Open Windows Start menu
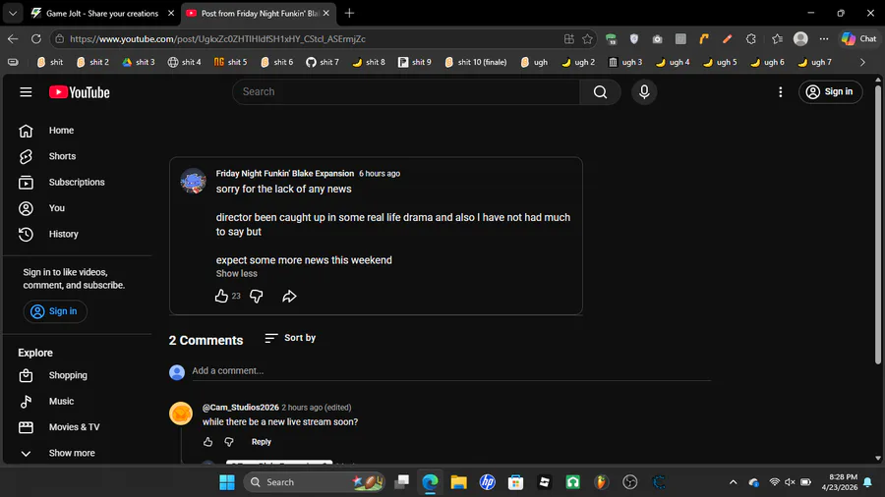The height and width of the screenshot is (497, 885). click(227, 482)
